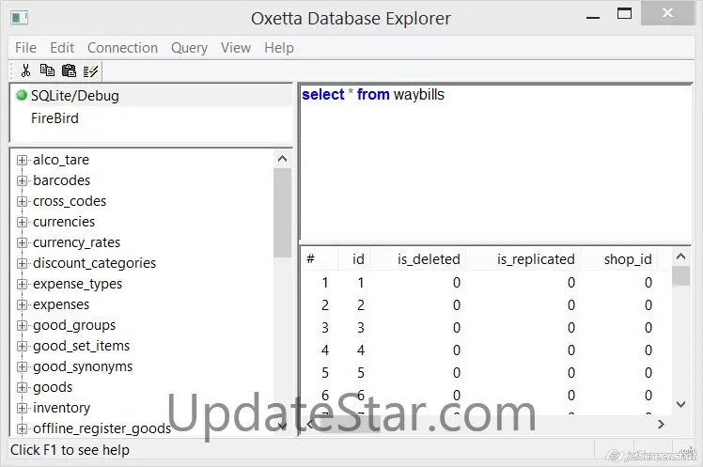Viewport: 703px width, 467px height.
Task: Expand the good_synonyms table node
Action: [x=22, y=366]
